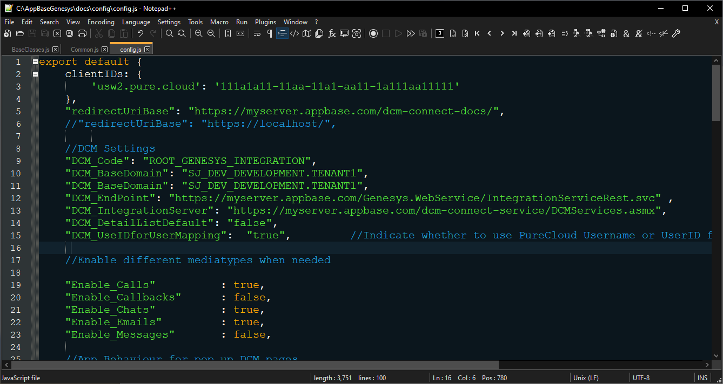Viewport: 723px width, 384px height.
Task: Open the Plugins menu
Action: coord(265,22)
